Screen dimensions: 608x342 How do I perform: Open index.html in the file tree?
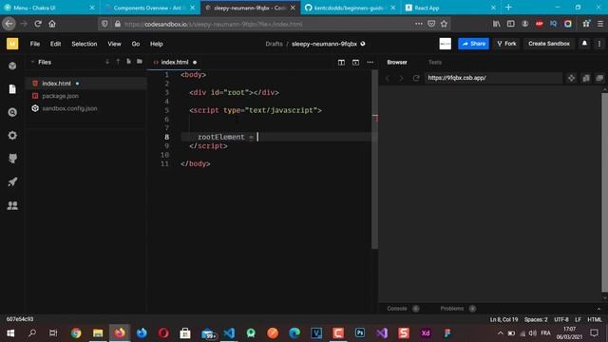click(86, 83)
